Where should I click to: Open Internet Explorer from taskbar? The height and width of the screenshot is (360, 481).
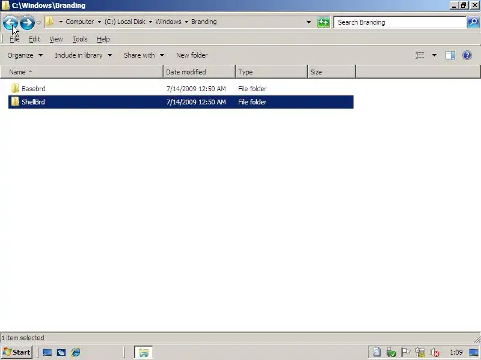point(76,352)
